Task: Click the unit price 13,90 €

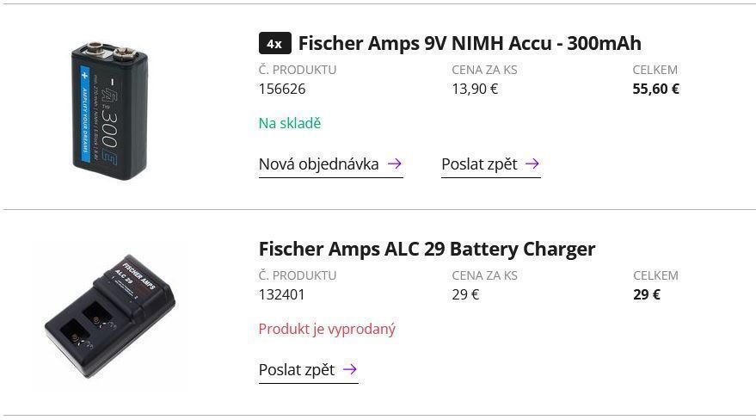Action: click(475, 89)
